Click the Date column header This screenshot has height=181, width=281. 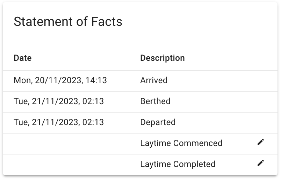23,58
